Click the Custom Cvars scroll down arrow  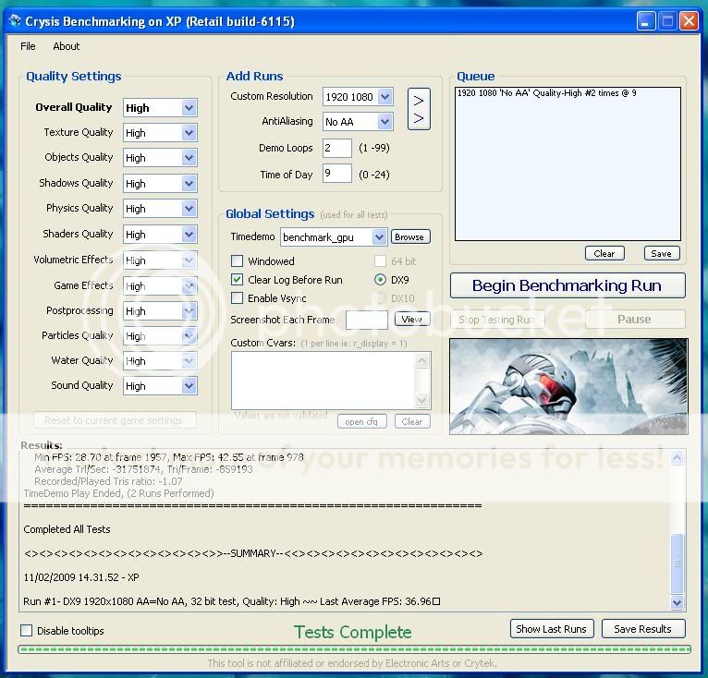pos(421,400)
